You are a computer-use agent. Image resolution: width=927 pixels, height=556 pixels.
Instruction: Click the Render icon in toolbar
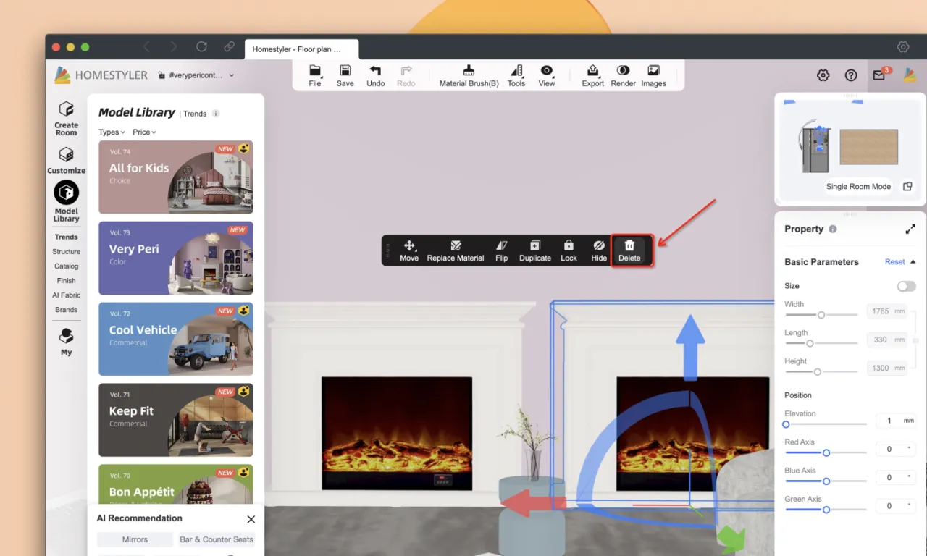[x=623, y=71]
